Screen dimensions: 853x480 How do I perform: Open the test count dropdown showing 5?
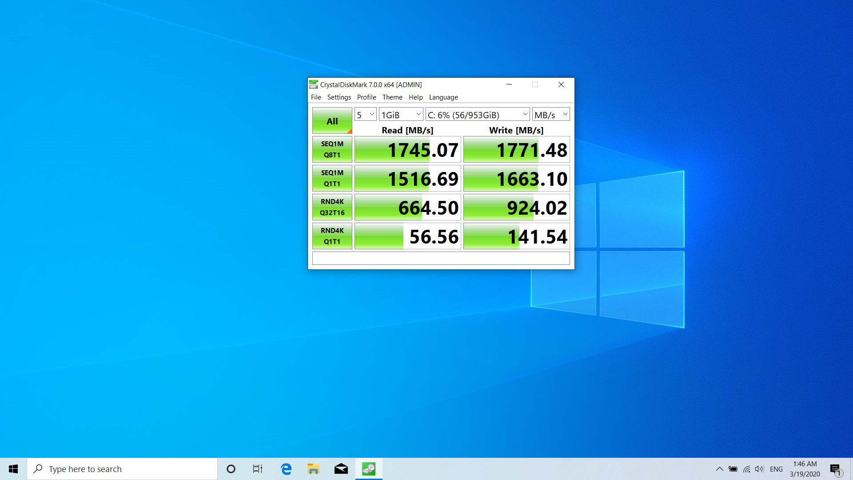pyautogui.click(x=366, y=114)
